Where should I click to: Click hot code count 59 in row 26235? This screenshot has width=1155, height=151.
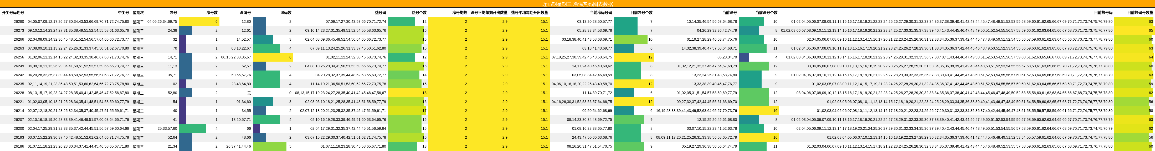click(x=1151, y=84)
